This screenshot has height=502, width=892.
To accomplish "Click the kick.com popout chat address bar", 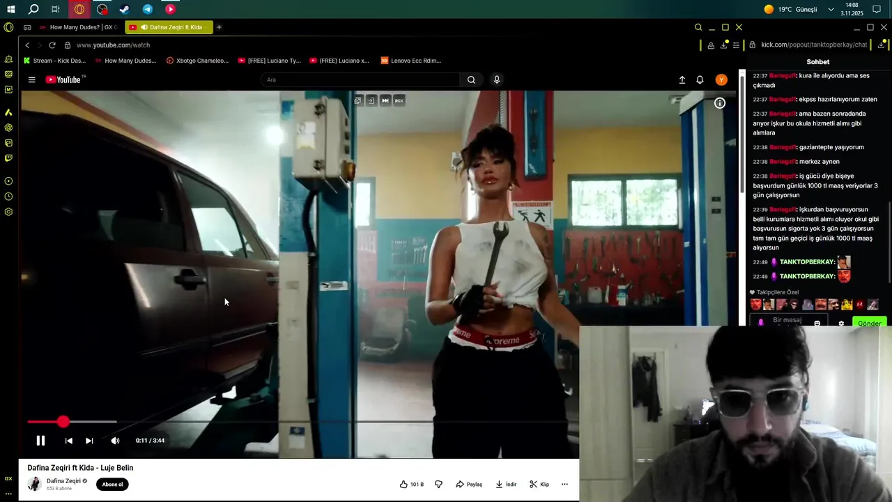I will 814,45.
